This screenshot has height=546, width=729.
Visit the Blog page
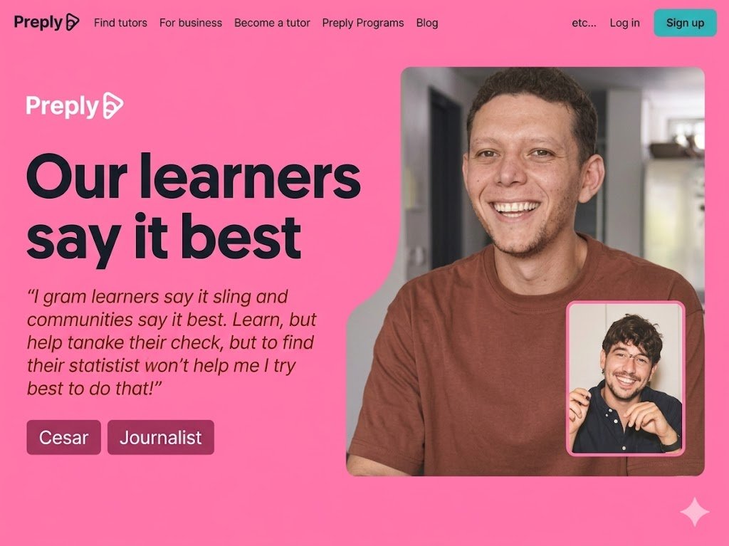pos(427,23)
